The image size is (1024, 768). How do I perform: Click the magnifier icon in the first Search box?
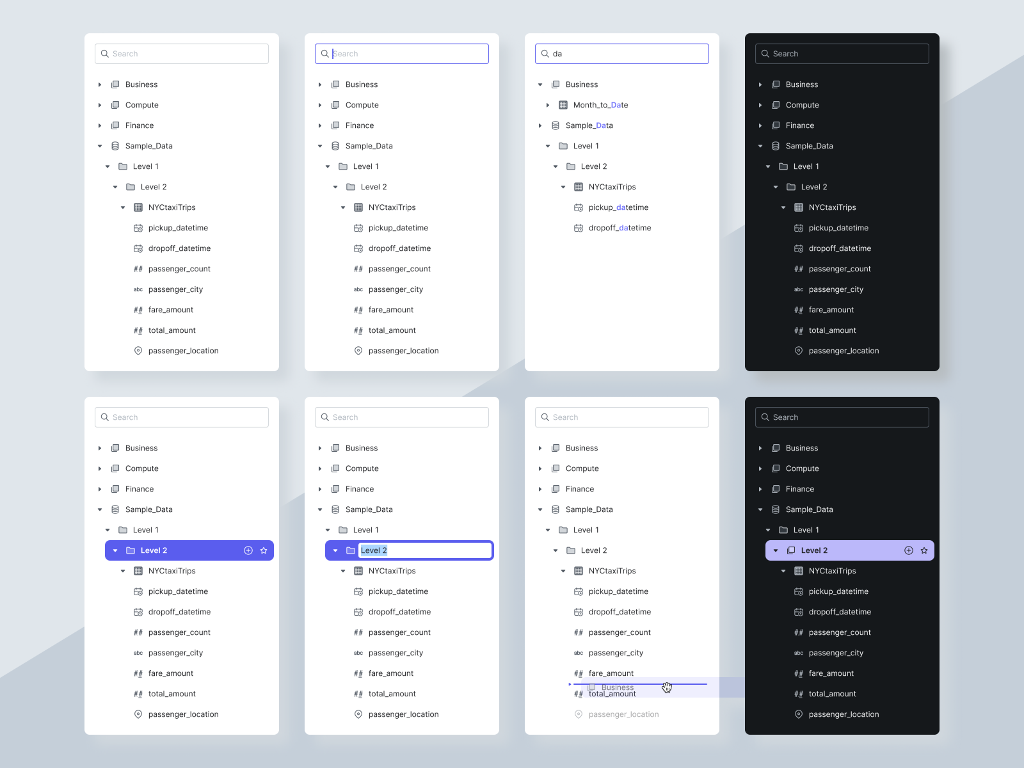coord(105,54)
